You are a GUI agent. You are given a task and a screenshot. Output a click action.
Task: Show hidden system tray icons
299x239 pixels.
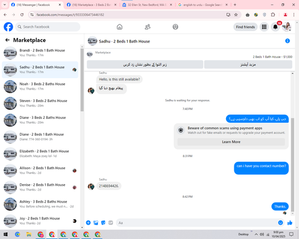point(256,234)
